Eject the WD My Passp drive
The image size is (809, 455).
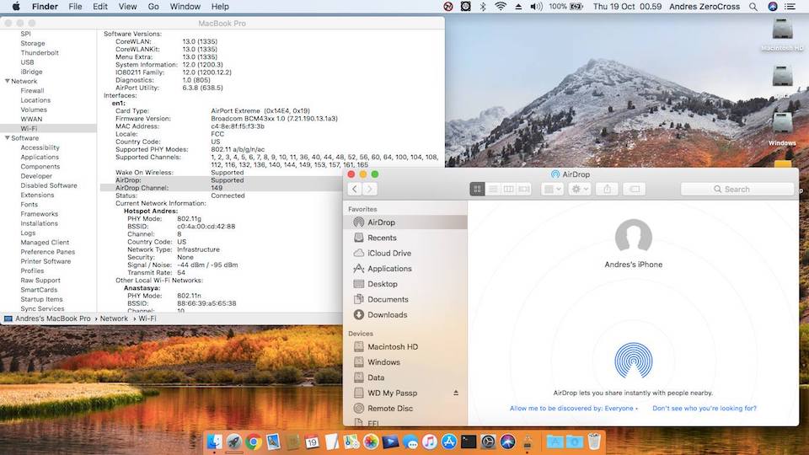456,393
